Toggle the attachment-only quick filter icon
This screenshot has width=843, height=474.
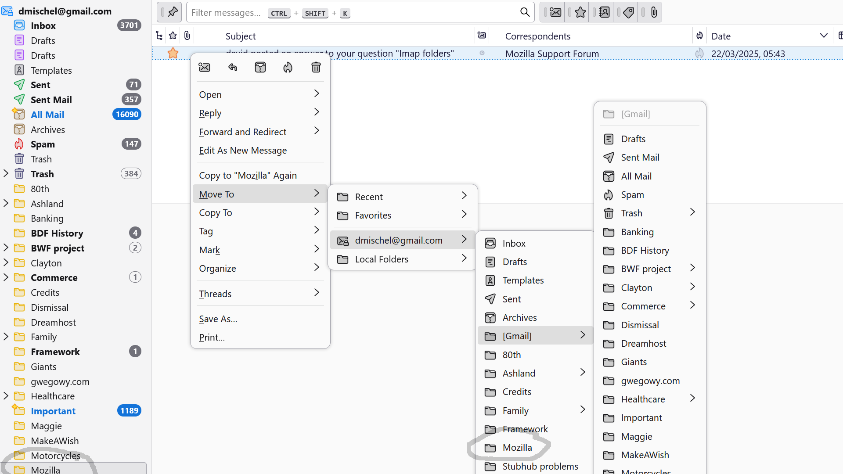pos(654,12)
